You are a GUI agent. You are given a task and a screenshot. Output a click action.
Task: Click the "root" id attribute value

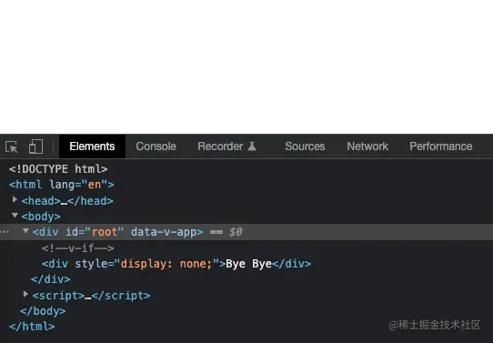click(105, 232)
